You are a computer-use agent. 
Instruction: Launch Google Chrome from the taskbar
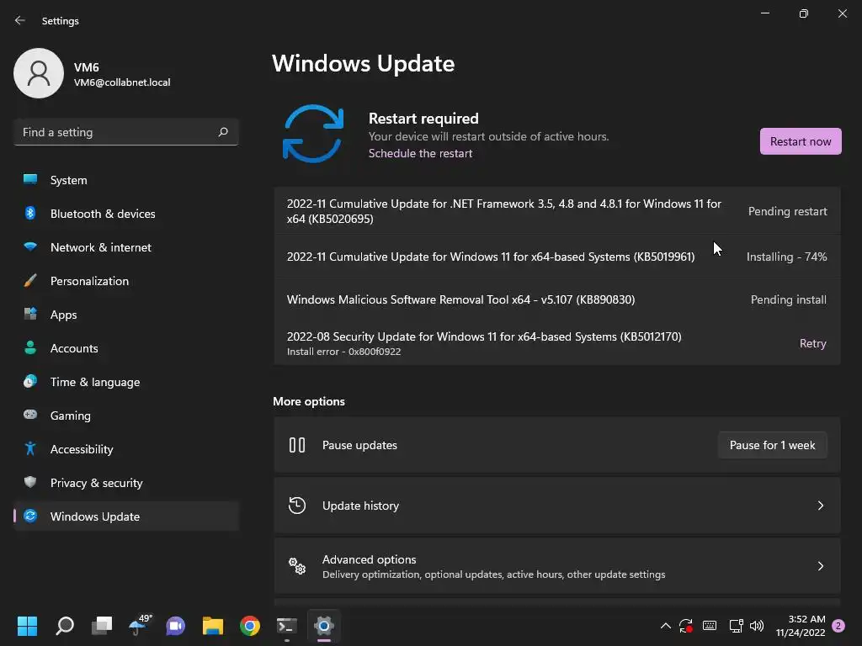(249, 626)
